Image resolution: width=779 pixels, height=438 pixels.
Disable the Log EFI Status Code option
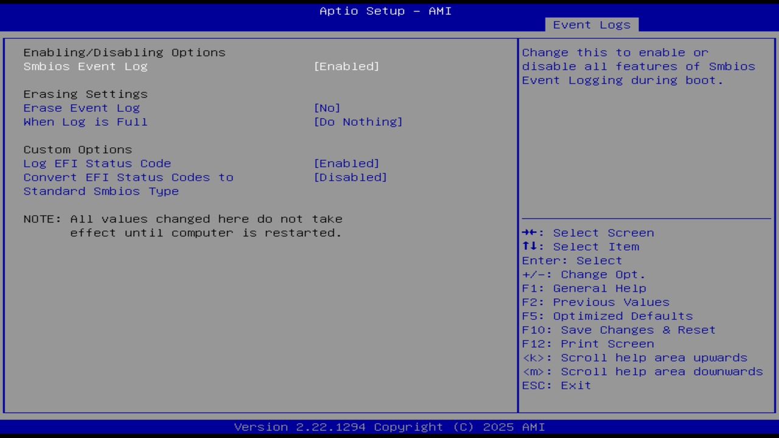(x=346, y=163)
